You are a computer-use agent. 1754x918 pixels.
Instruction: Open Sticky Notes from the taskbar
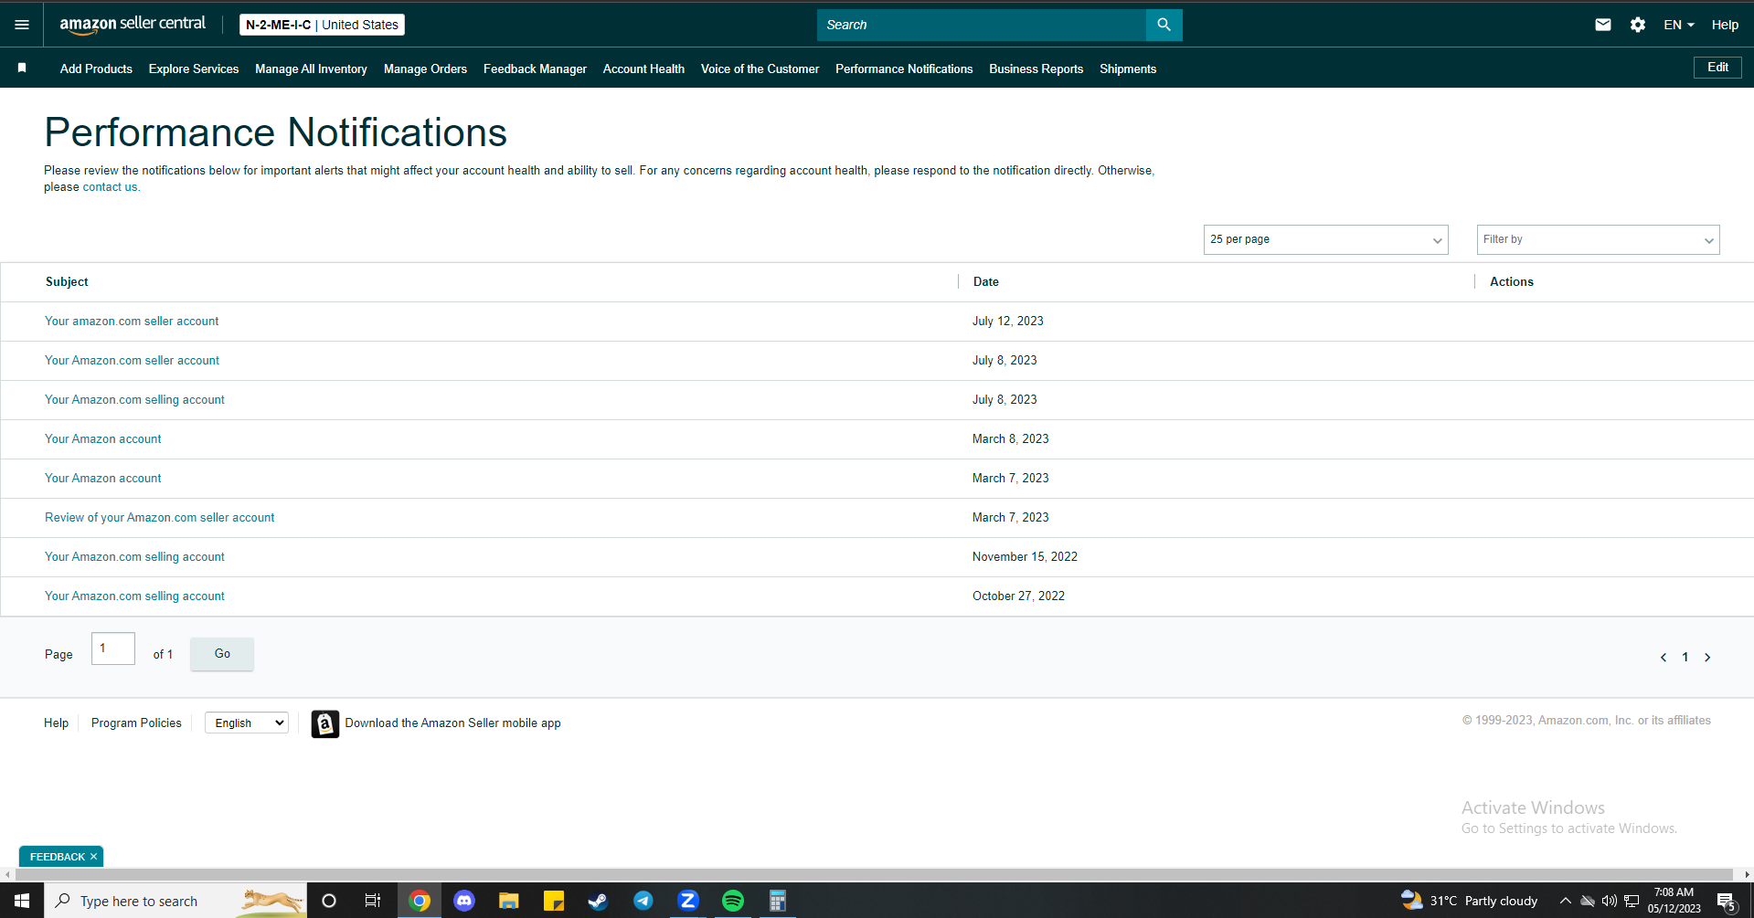click(554, 901)
